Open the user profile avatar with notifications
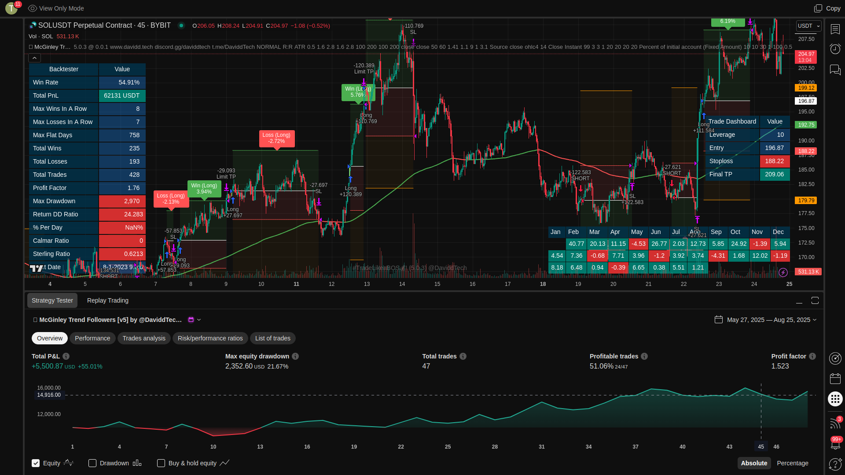 pyautogui.click(x=12, y=8)
